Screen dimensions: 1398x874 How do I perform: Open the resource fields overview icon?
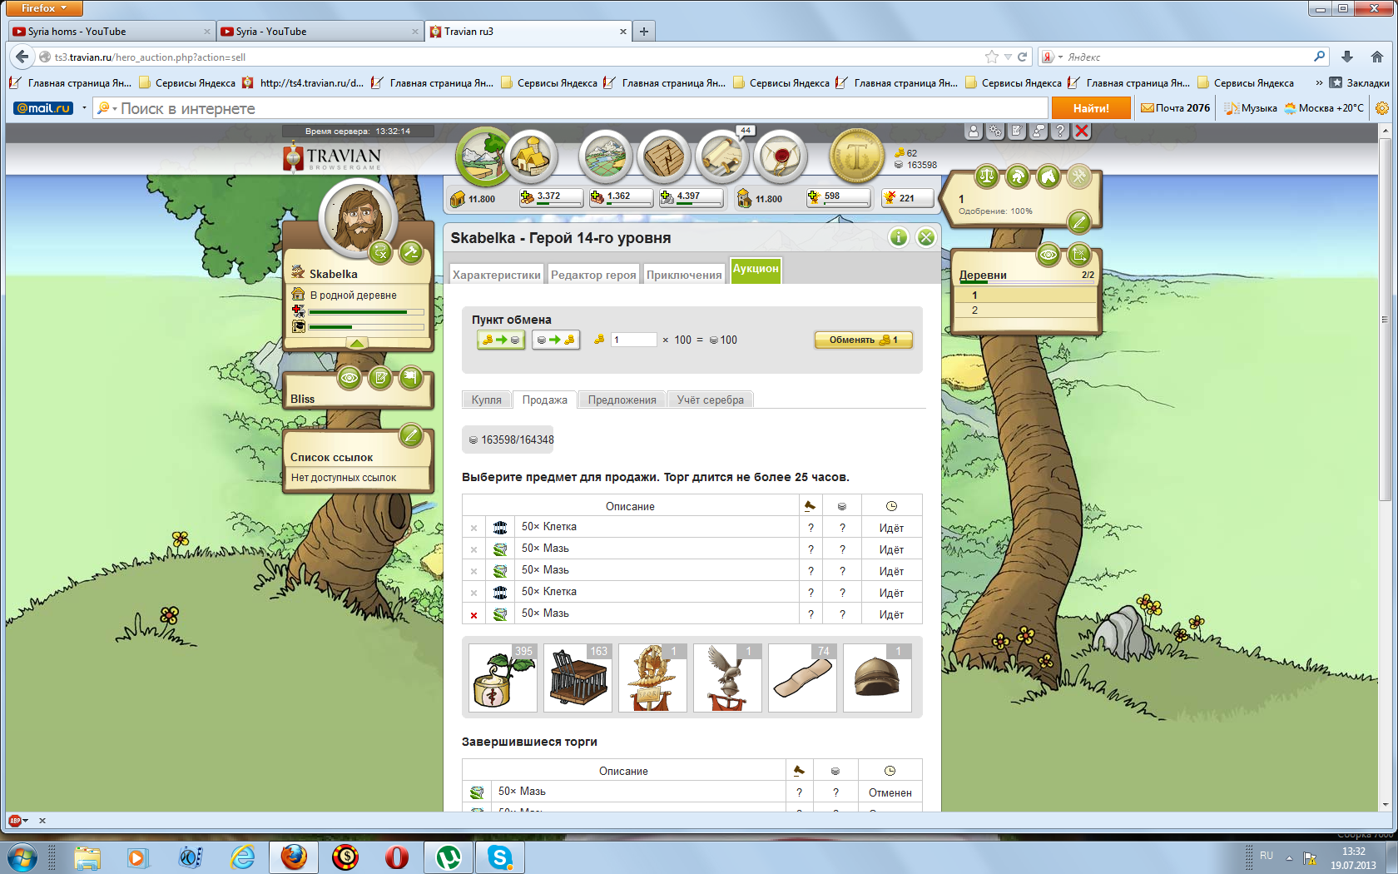tap(483, 156)
